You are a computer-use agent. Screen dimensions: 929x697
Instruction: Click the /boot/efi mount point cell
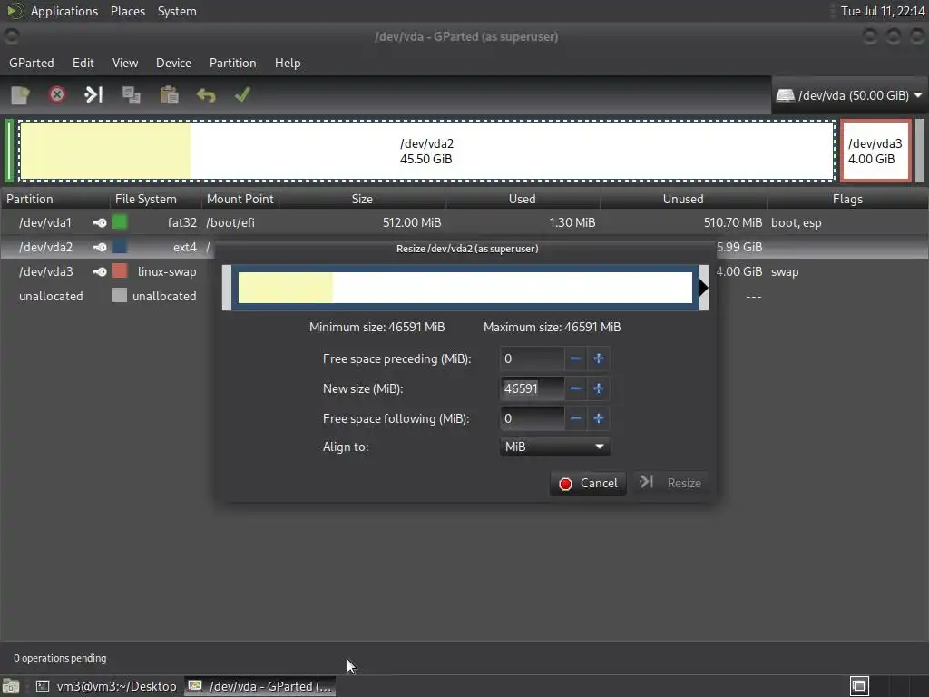(x=230, y=223)
